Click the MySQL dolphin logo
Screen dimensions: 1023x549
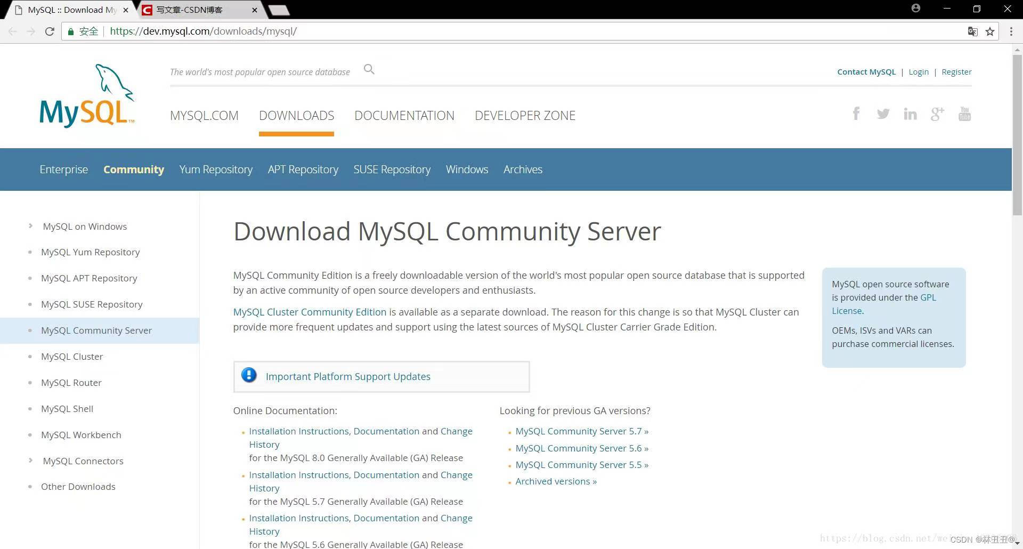click(87, 95)
